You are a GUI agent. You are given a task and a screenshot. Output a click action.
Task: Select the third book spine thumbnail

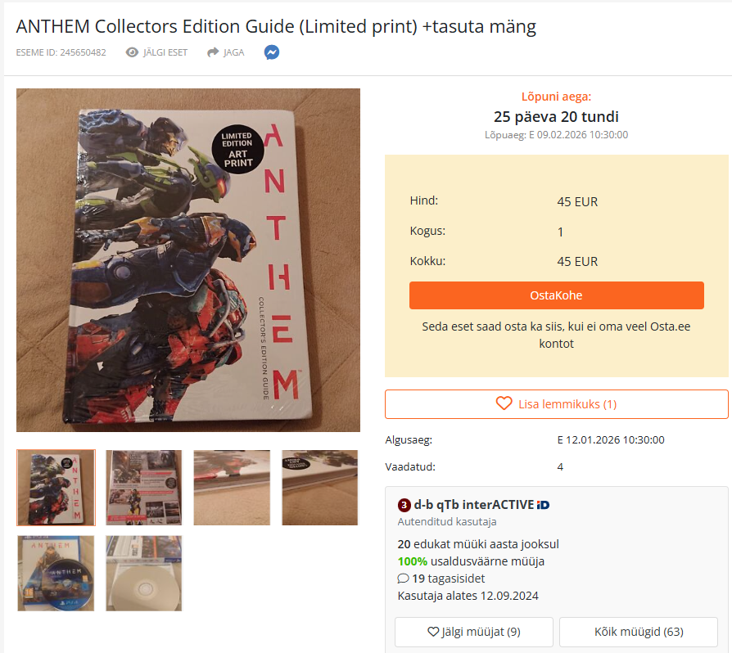pos(232,488)
